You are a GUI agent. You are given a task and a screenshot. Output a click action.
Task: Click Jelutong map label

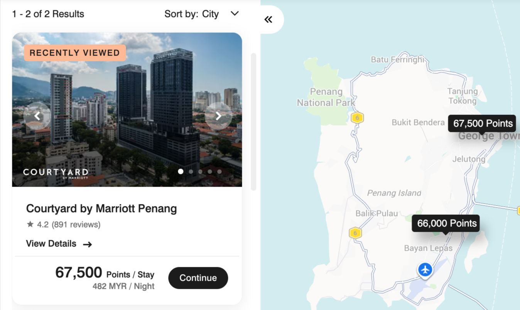click(x=469, y=159)
